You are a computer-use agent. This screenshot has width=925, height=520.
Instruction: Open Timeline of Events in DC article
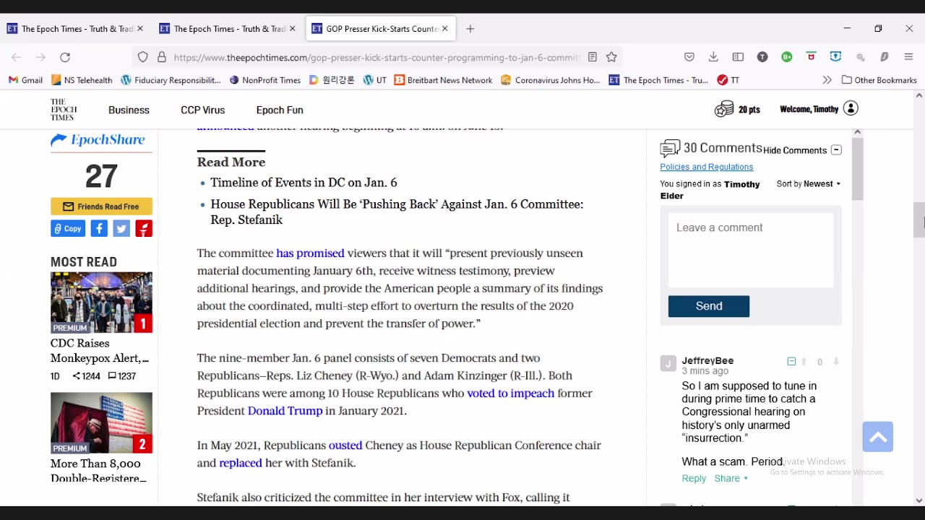[x=304, y=183]
